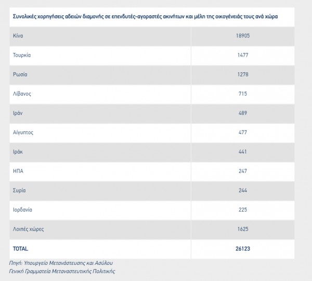Select the Ρωσία country cell

coord(20,74)
